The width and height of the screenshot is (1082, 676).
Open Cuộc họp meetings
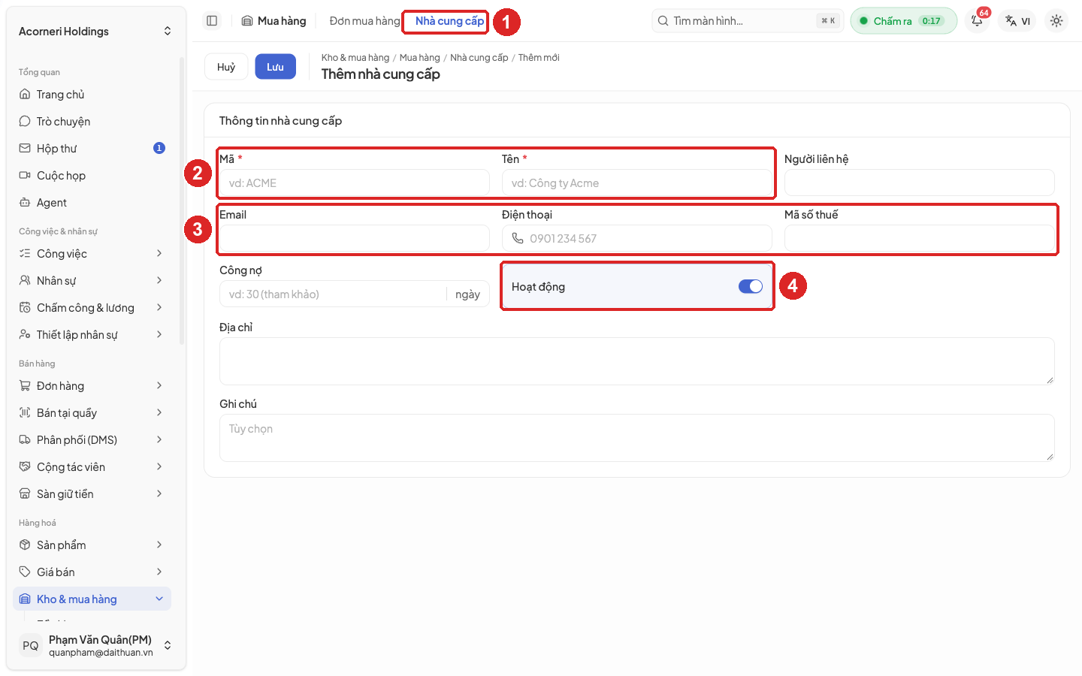point(92,176)
